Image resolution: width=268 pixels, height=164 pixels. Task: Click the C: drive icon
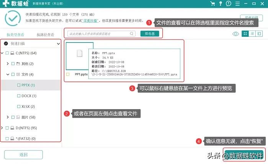coord(12,53)
